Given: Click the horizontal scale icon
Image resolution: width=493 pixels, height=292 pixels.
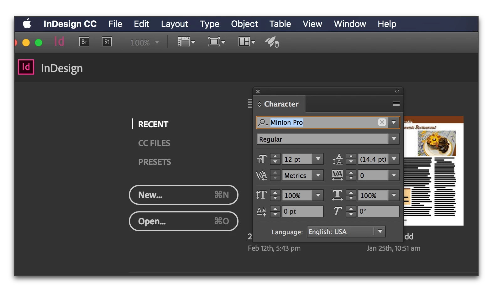Looking at the screenshot, I should click(337, 195).
